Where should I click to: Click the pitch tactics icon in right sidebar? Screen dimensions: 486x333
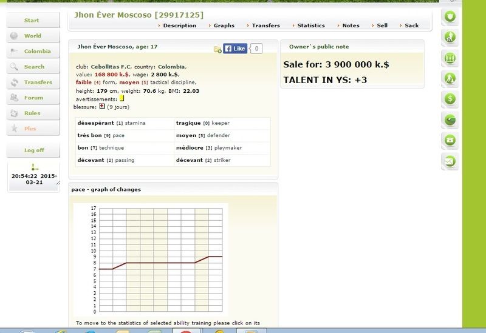tap(450, 58)
